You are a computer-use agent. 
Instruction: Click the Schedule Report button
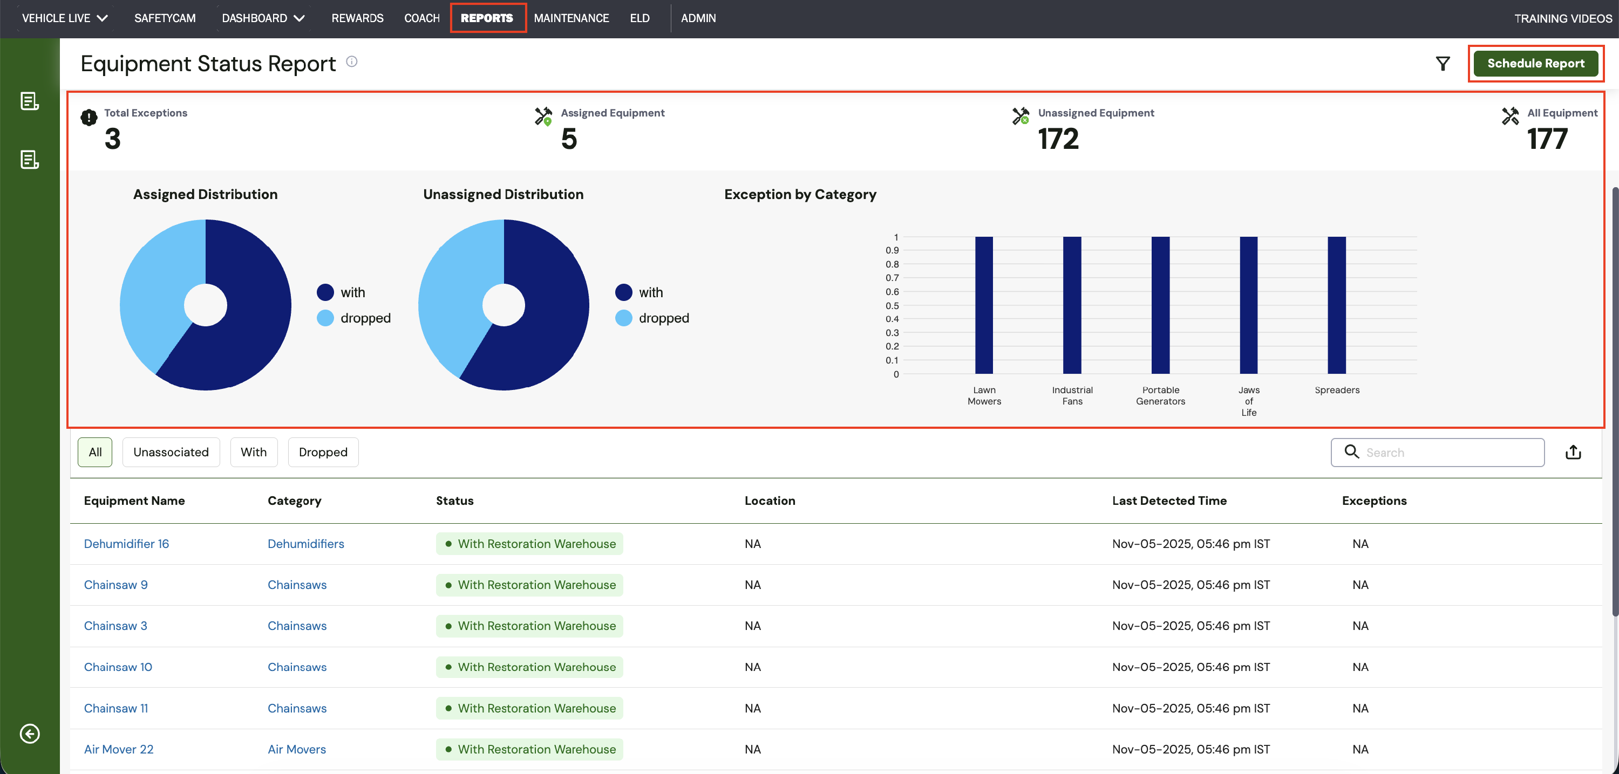pyautogui.click(x=1535, y=64)
